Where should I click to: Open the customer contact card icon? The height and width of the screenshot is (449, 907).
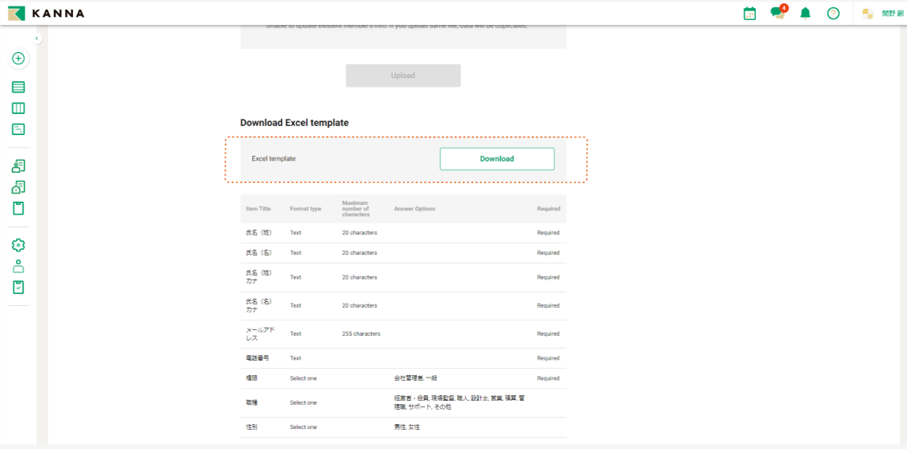click(x=18, y=166)
